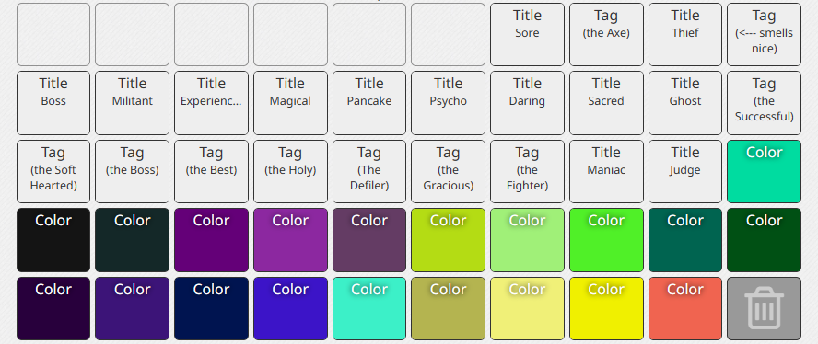Click the trash can icon tile
This screenshot has width=818, height=344.
pos(764,308)
